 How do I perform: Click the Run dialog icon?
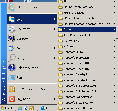(12, 77)
